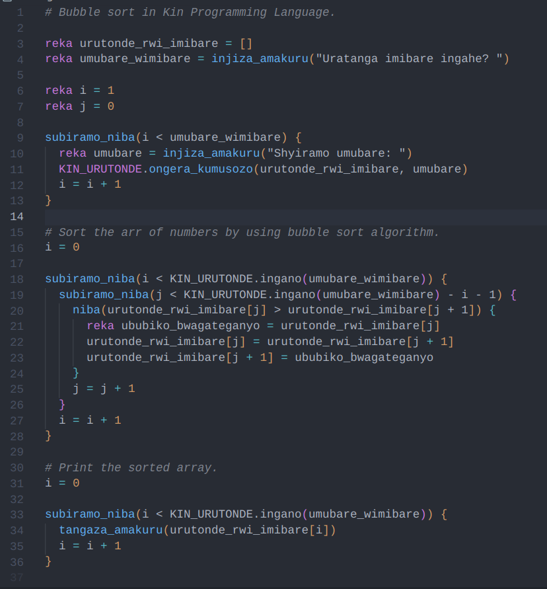Screen dimensions: 547x589
Task: Click the comment about bubble sort algorithm
Action: click(x=242, y=232)
